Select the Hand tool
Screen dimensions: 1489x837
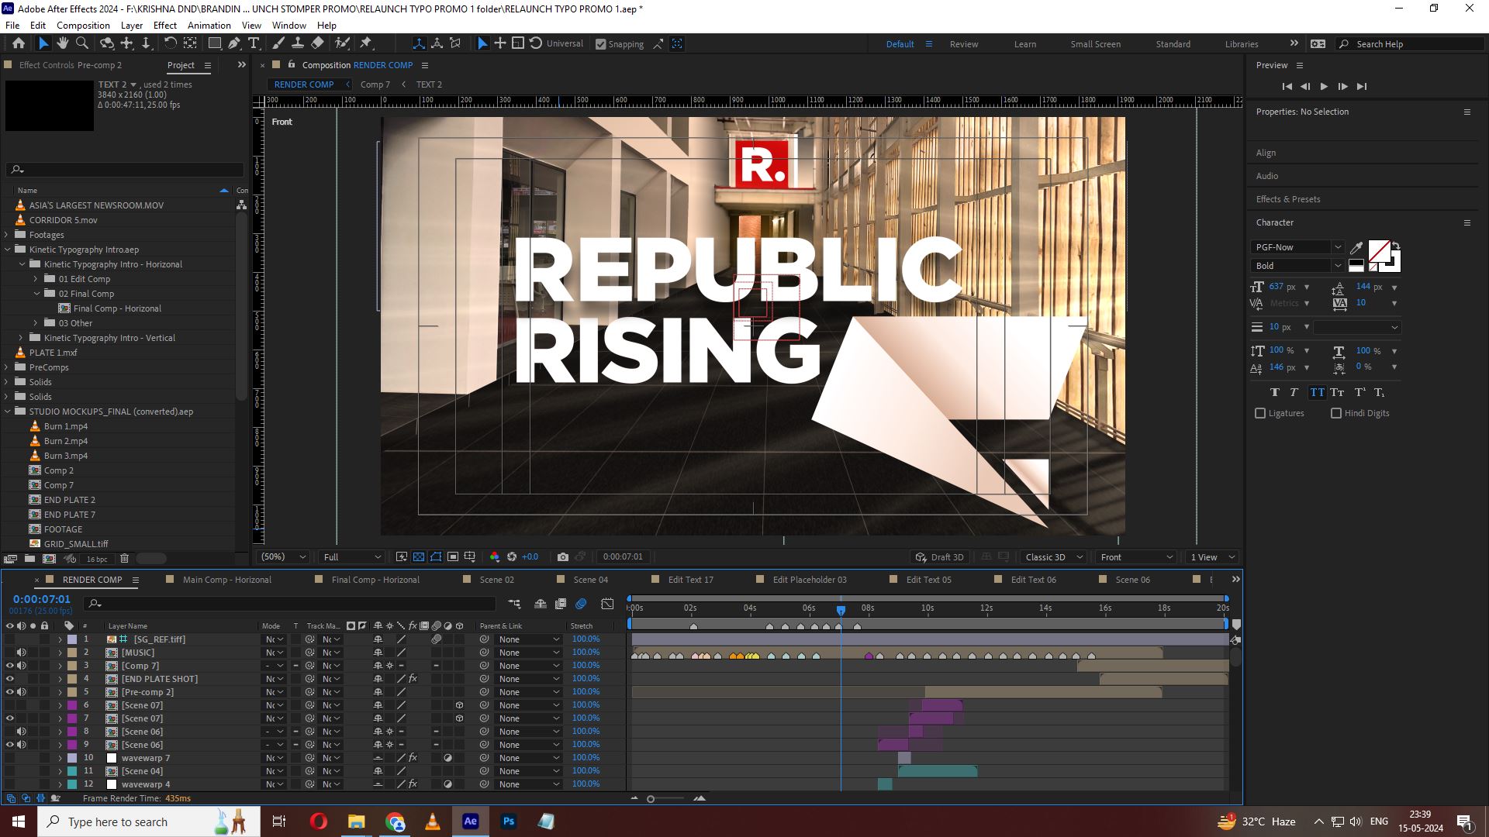click(x=63, y=43)
